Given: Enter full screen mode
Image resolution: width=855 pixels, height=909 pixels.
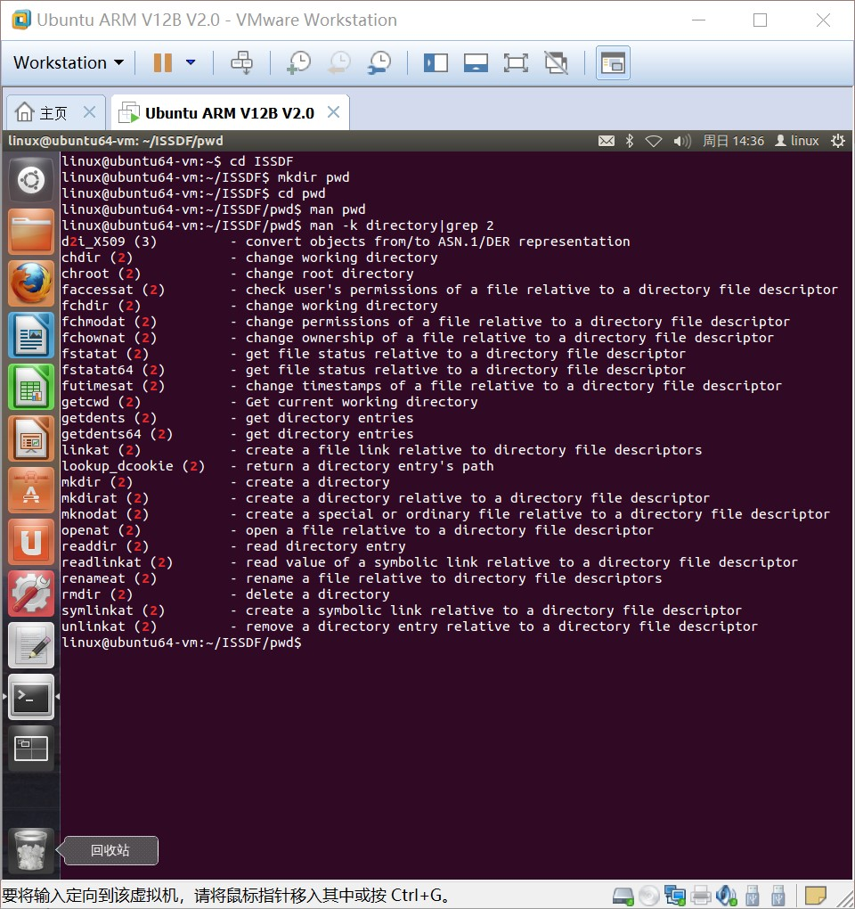Looking at the screenshot, I should pos(516,62).
